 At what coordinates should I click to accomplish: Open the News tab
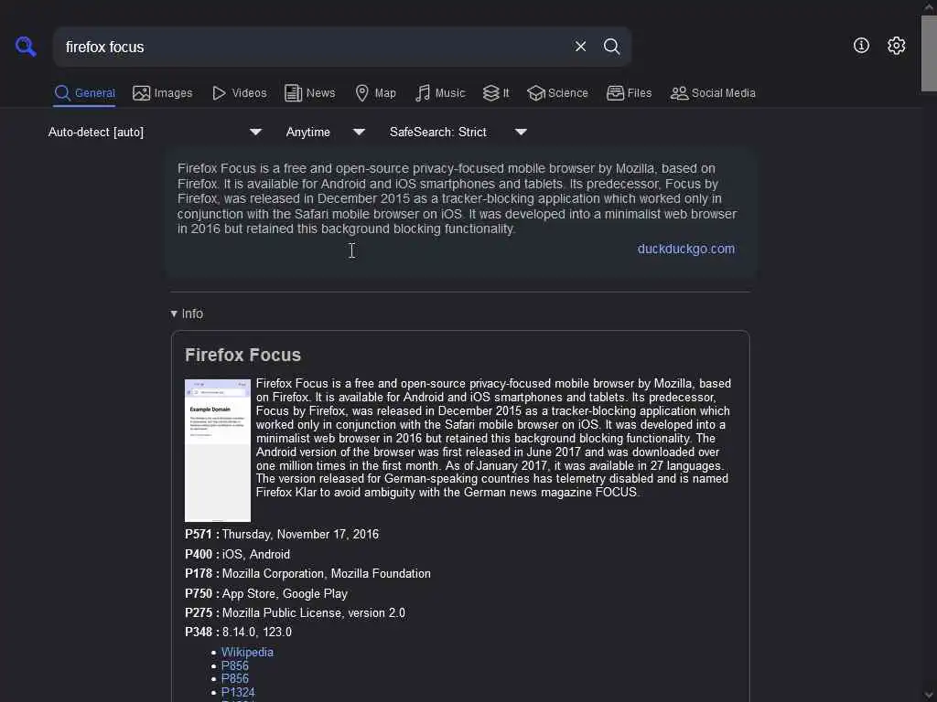(x=309, y=93)
